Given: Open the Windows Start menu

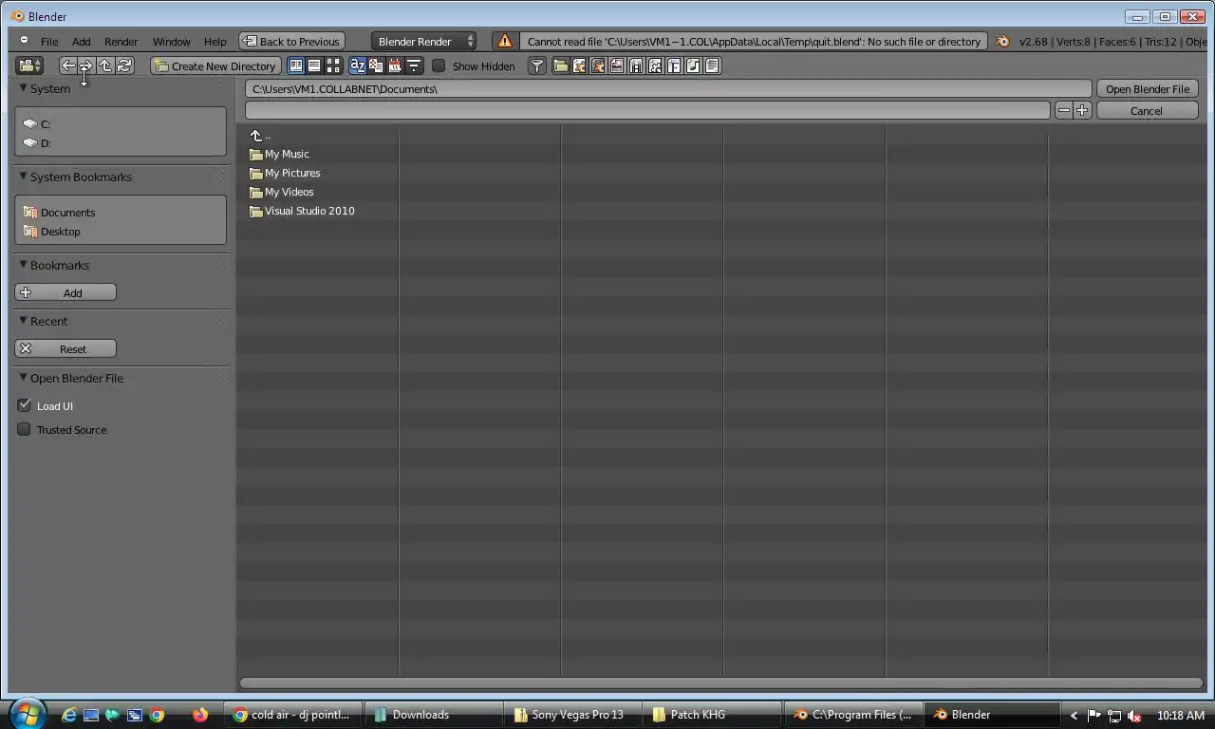Looking at the screenshot, I should [x=27, y=714].
